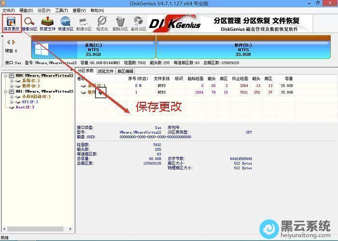Switch to the 浏览文件 tab
This screenshot has height=241, width=338.
[106, 71]
